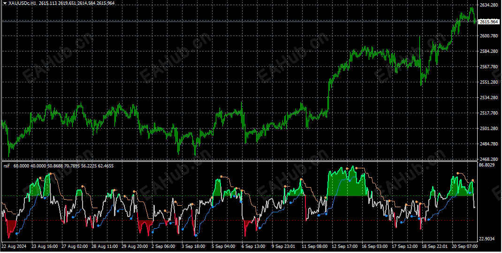Click the 2600.780 price axis label
Screen dimensions: 502x253
pos(489,36)
